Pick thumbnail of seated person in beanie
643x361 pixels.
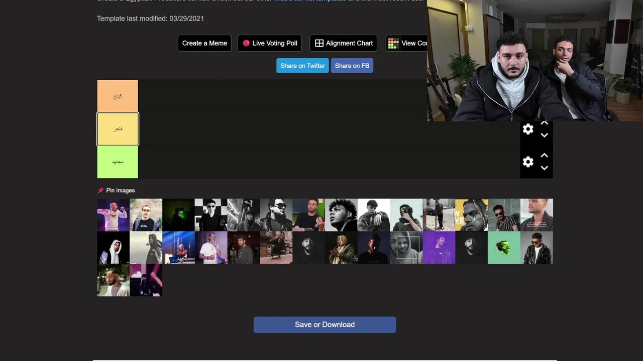(x=374, y=215)
